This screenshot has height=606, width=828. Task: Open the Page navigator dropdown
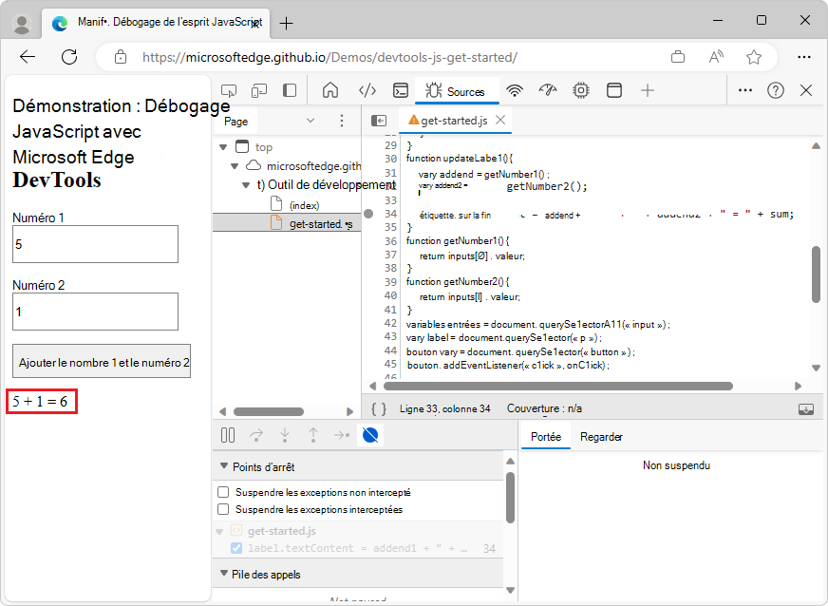coord(310,121)
